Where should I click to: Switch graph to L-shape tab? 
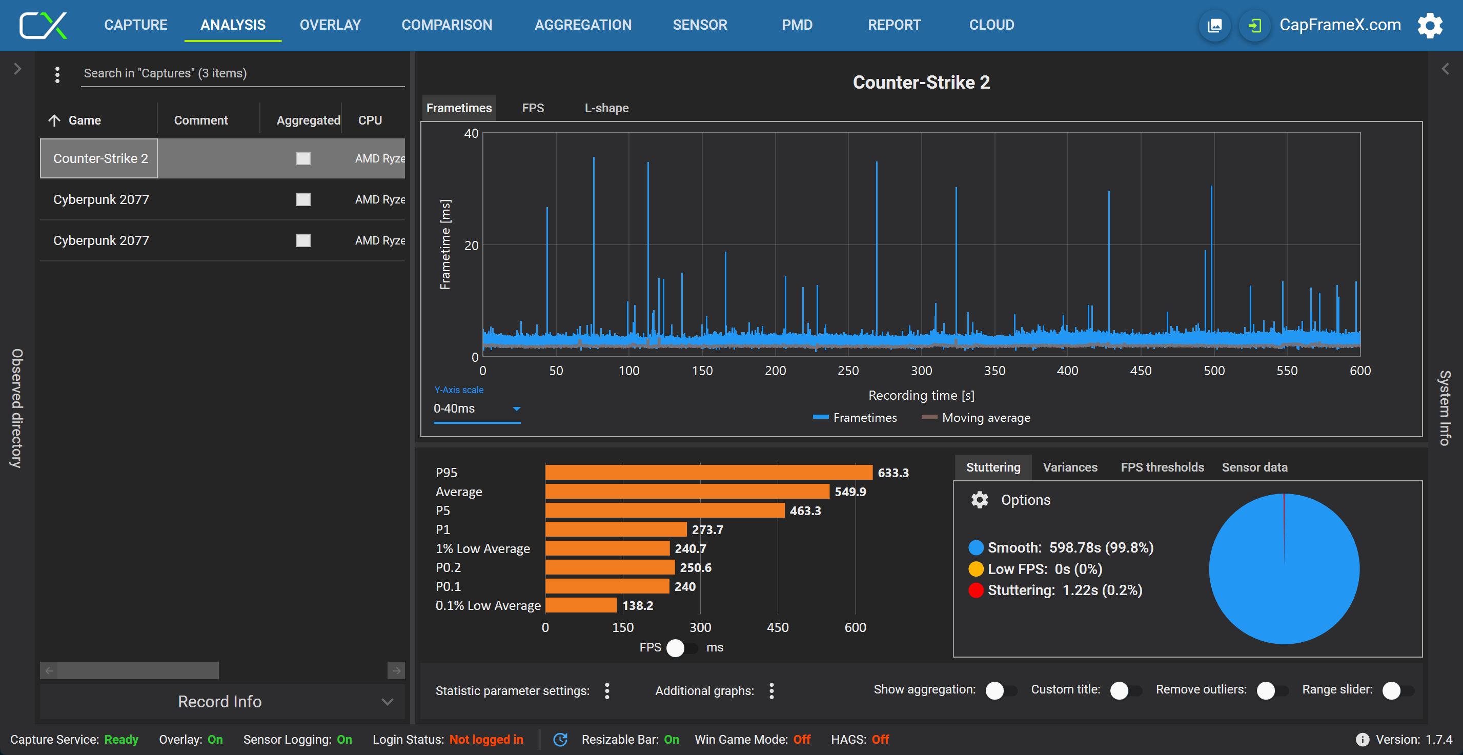click(606, 108)
